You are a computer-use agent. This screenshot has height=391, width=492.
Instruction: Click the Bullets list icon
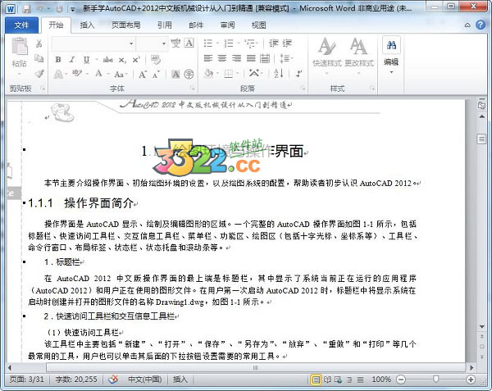pos(208,43)
